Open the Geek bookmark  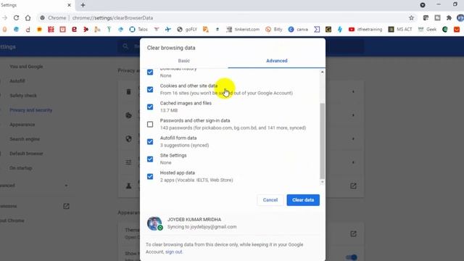(x=427, y=29)
